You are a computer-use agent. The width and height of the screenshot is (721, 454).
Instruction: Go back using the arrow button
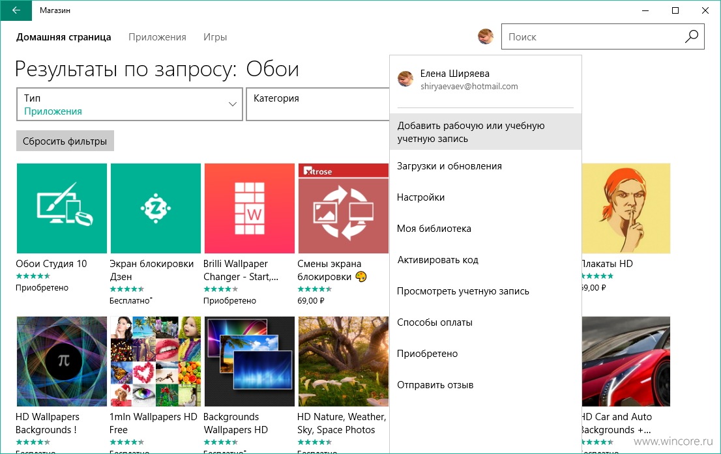pos(16,10)
